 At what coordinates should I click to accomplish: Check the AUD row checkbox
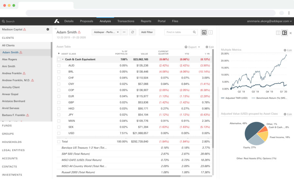pos(59,66)
